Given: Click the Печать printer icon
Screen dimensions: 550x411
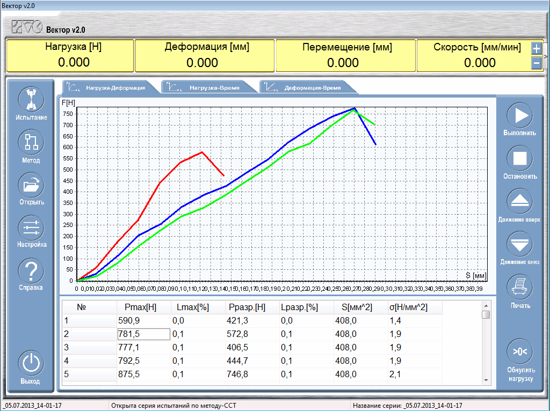Looking at the screenshot, I should click(x=519, y=287).
